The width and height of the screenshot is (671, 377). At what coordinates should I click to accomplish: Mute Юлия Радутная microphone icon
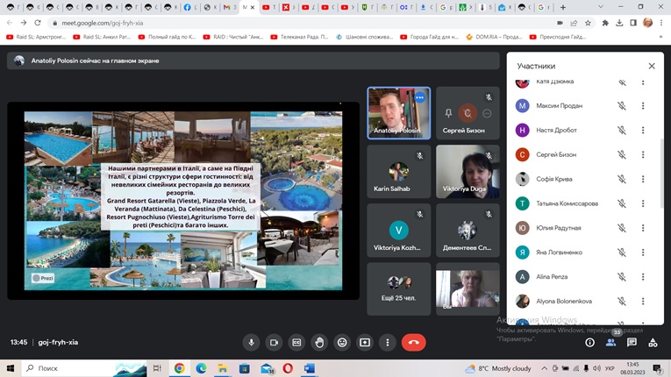click(622, 228)
